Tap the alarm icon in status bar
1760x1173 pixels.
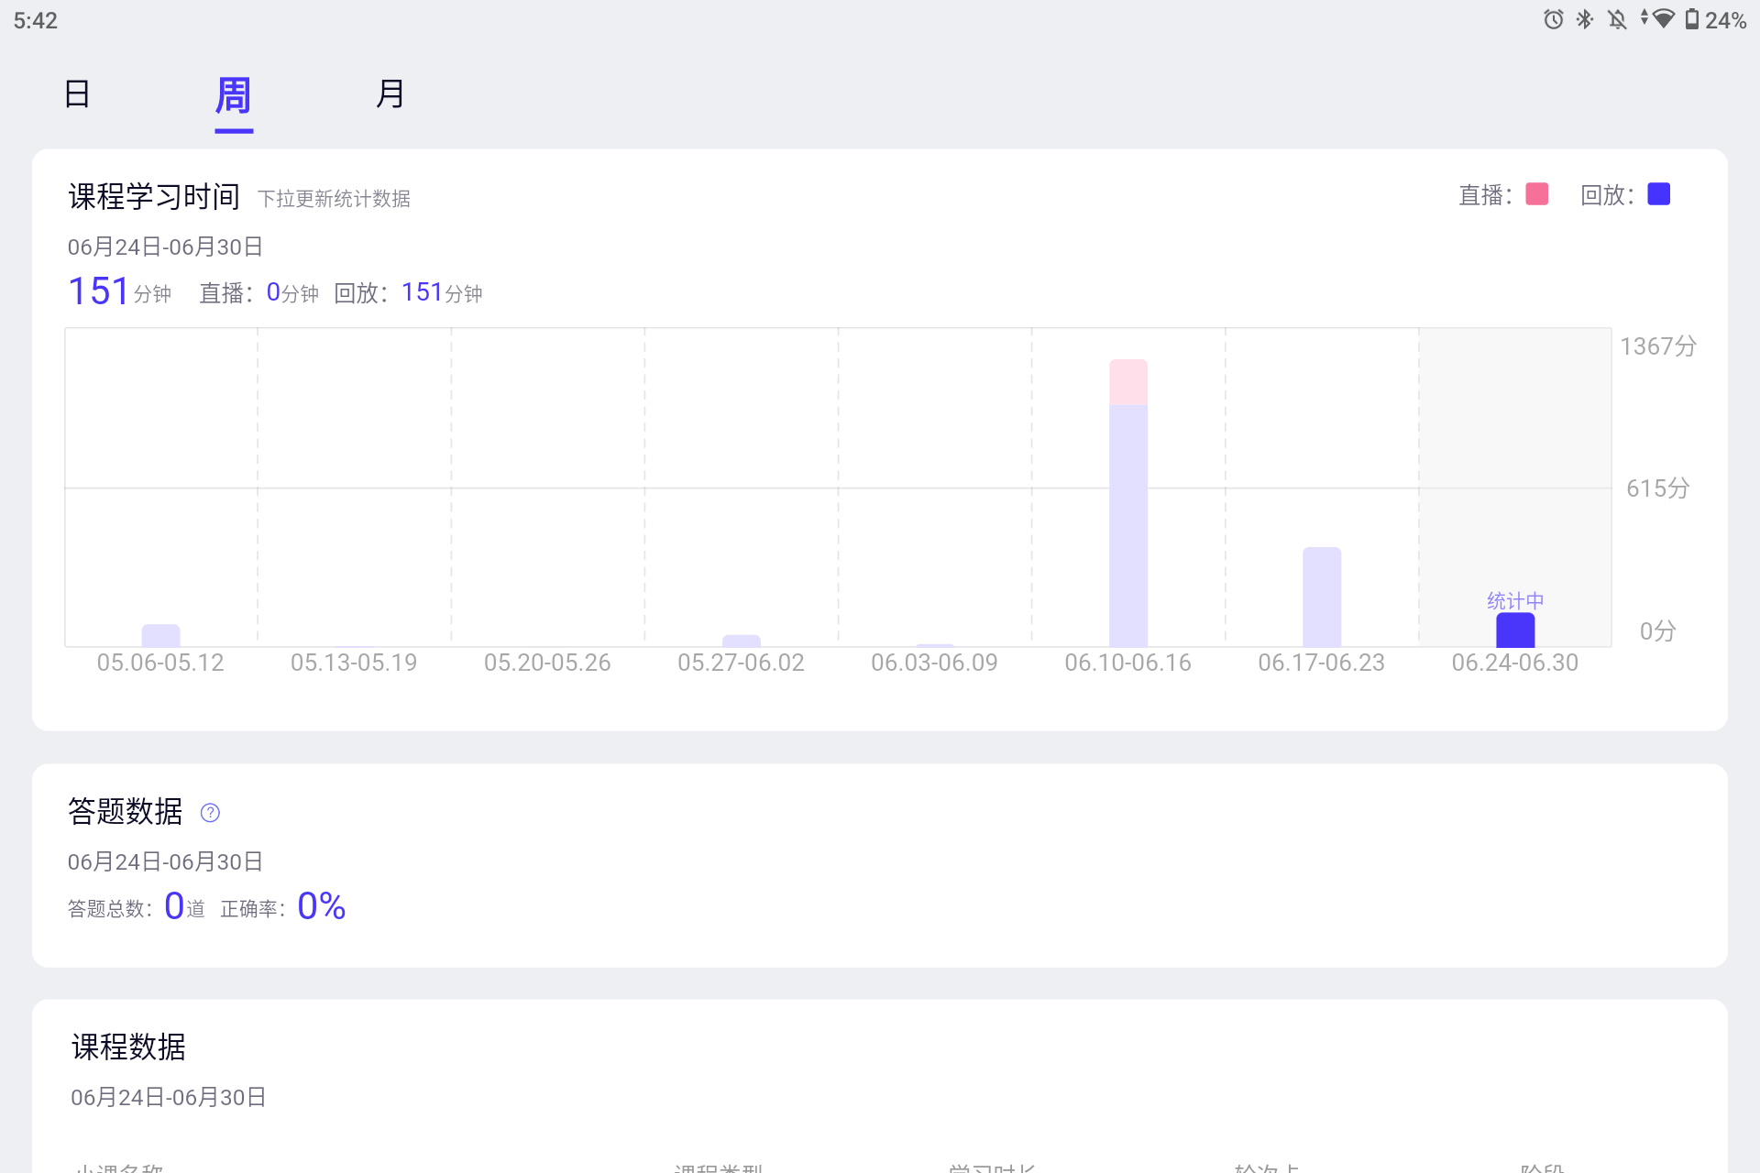point(1554,19)
